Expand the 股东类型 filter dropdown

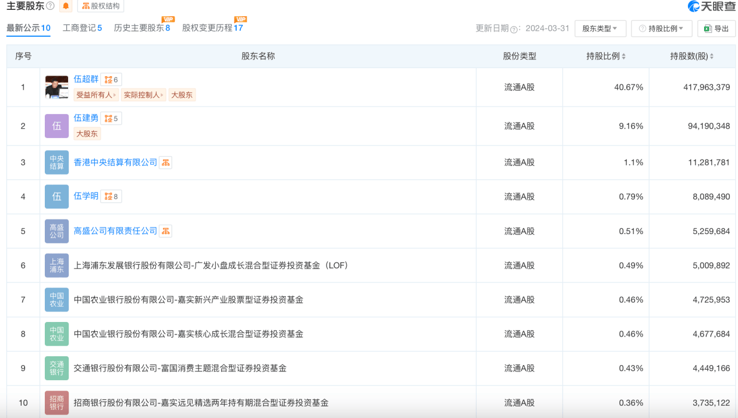point(600,29)
